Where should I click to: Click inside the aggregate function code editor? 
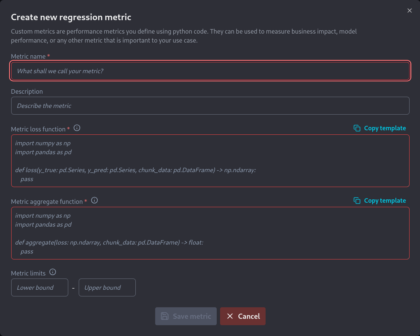click(210, 233)
